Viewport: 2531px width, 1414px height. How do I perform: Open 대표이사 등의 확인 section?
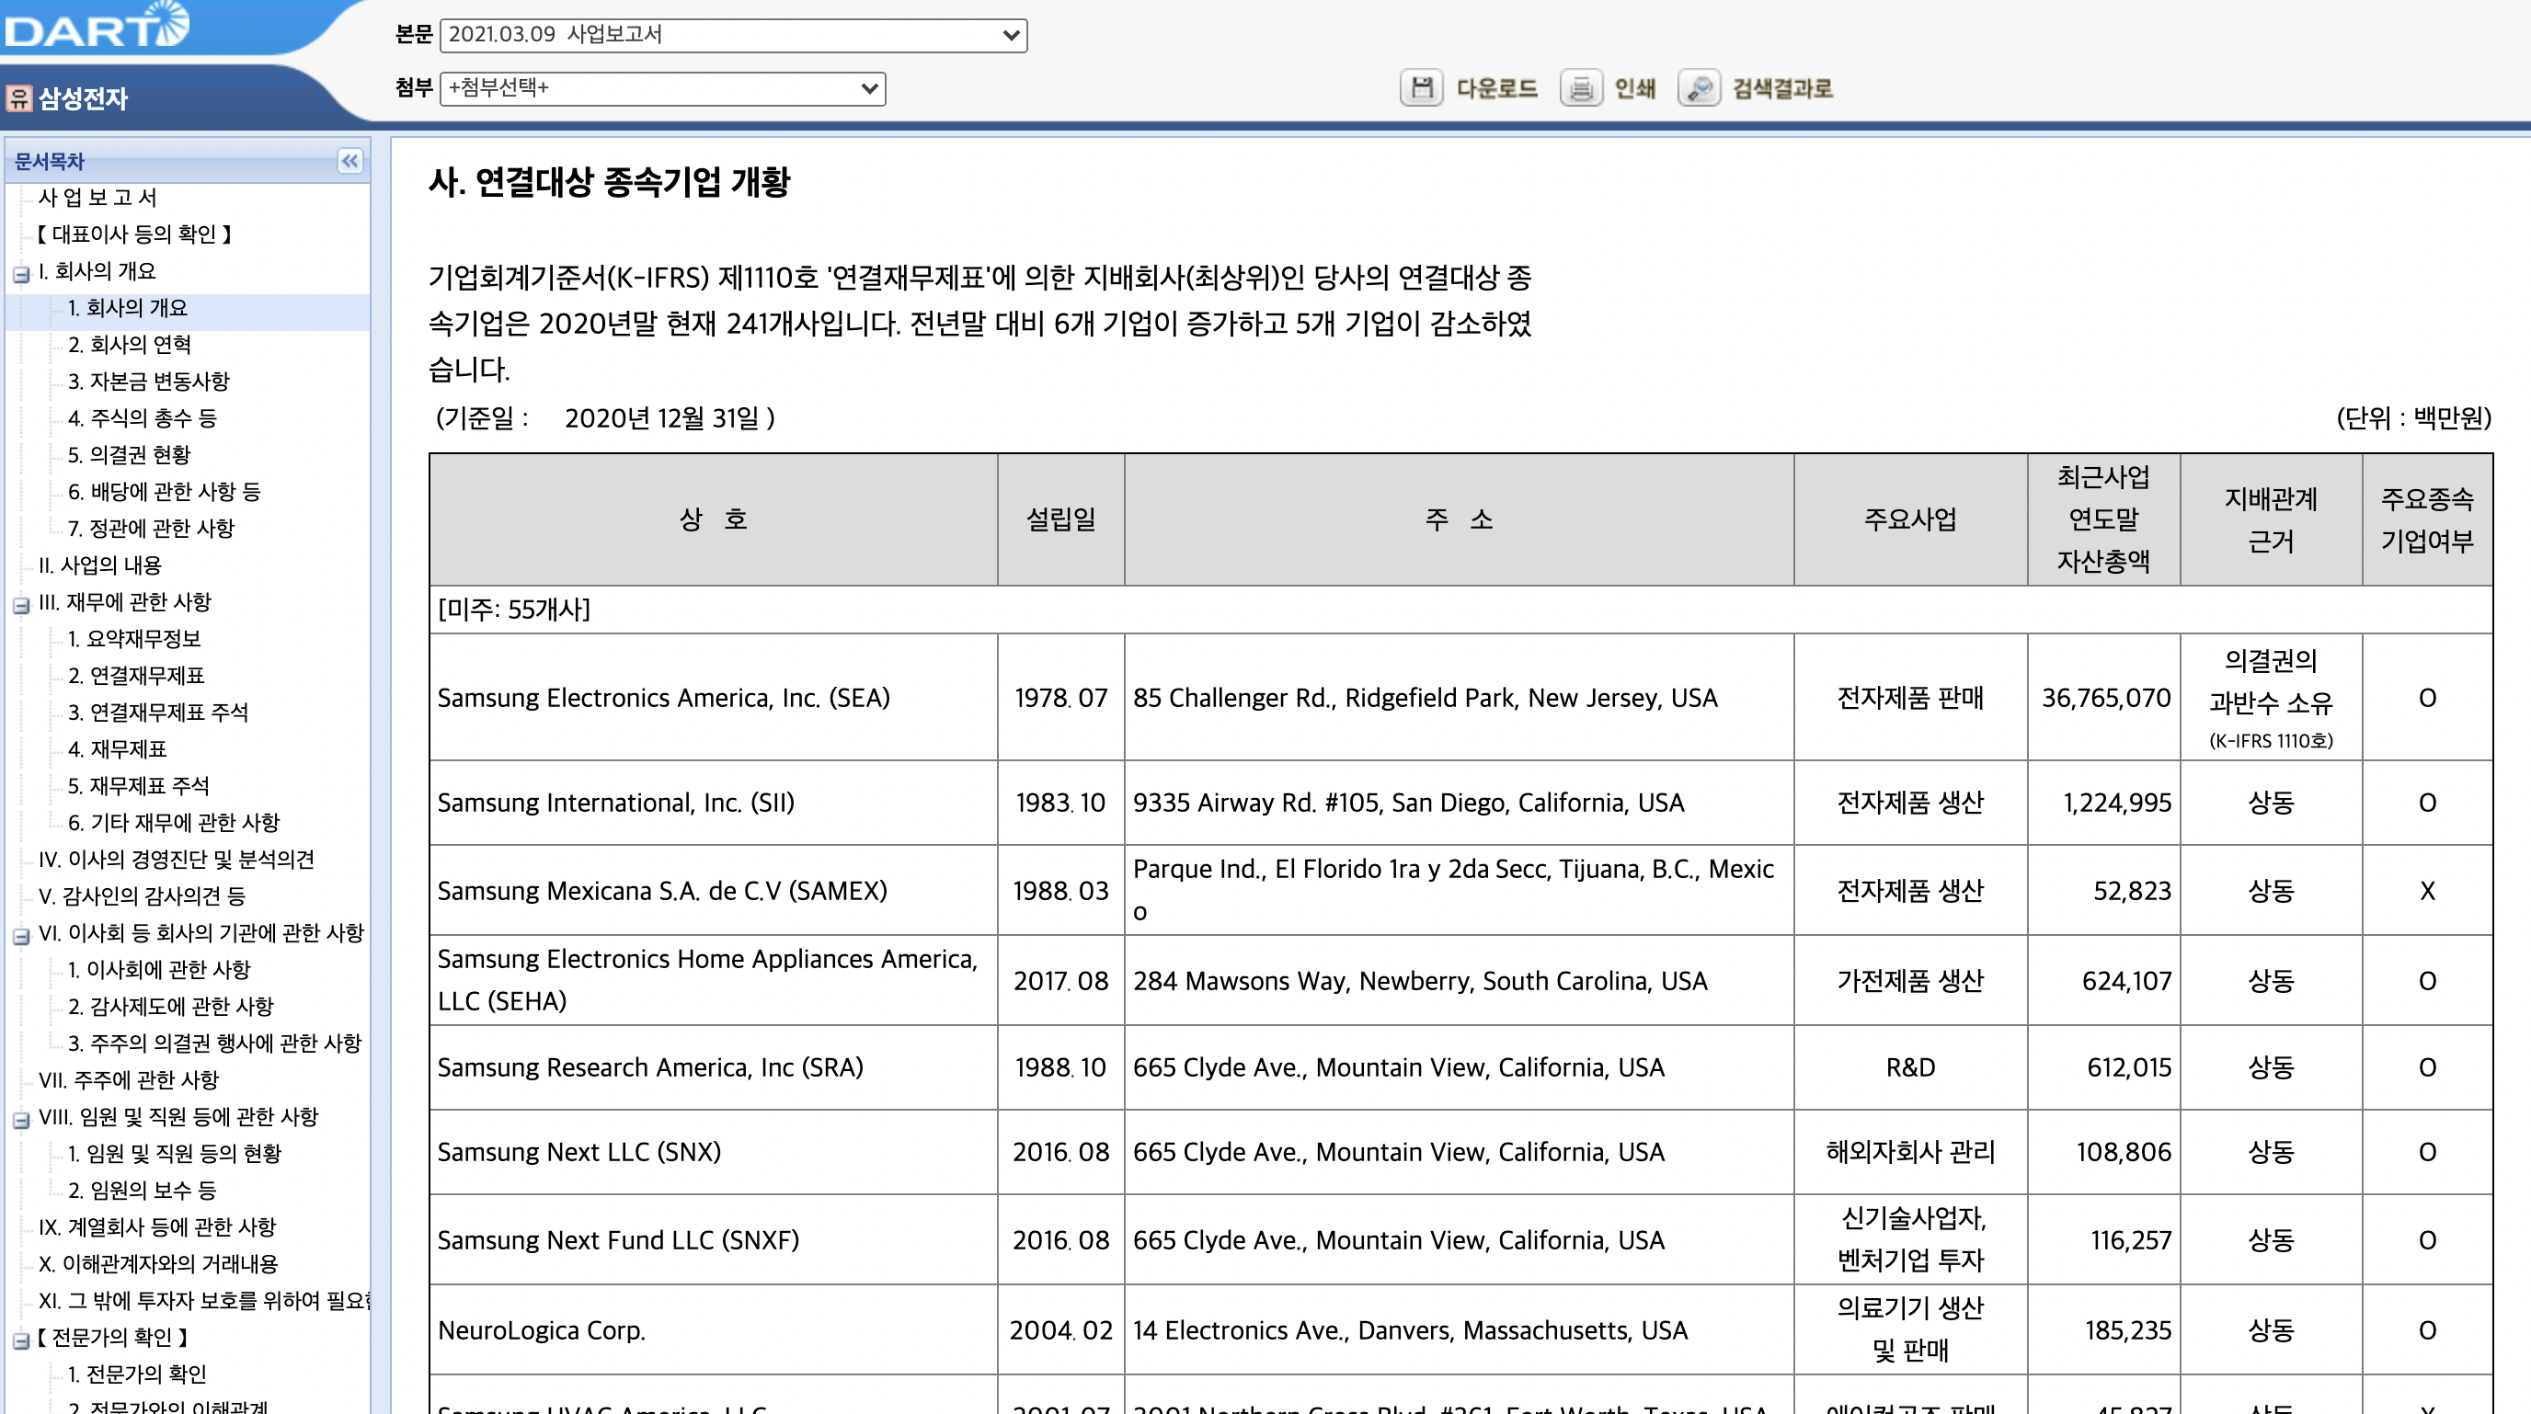133,234
